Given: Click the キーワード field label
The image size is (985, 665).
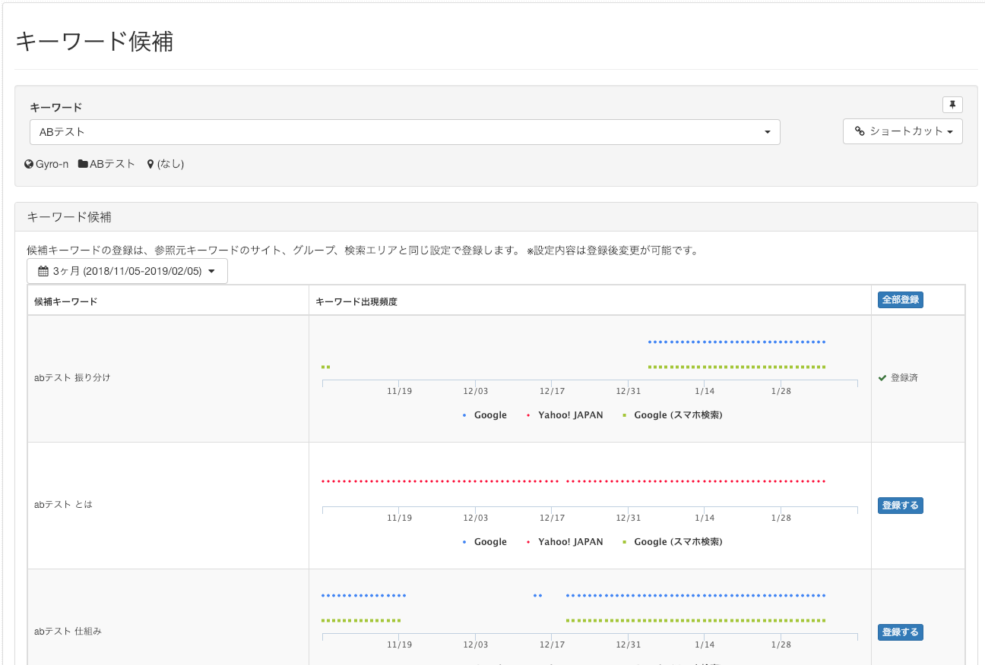Looking at the screenshot, I should 56,108.
